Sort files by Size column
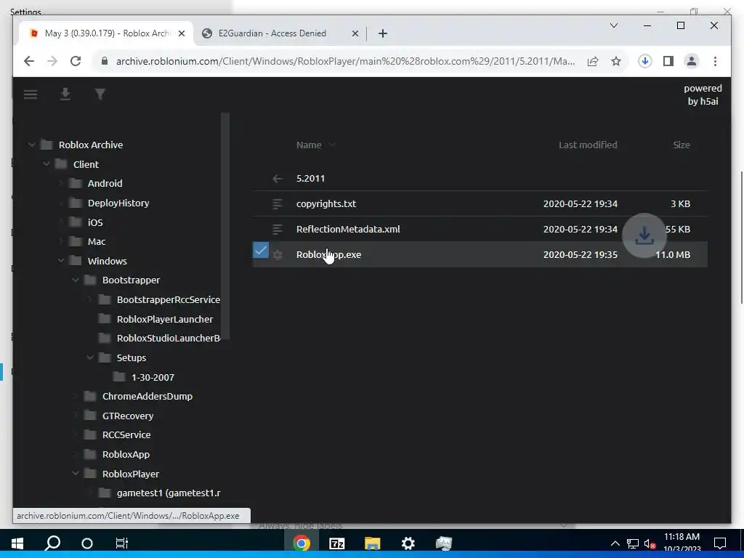Screen dimensions: 744x558 [x=682, y=145]
